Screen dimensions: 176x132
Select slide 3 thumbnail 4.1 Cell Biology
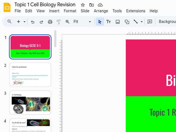coord(30,103)
